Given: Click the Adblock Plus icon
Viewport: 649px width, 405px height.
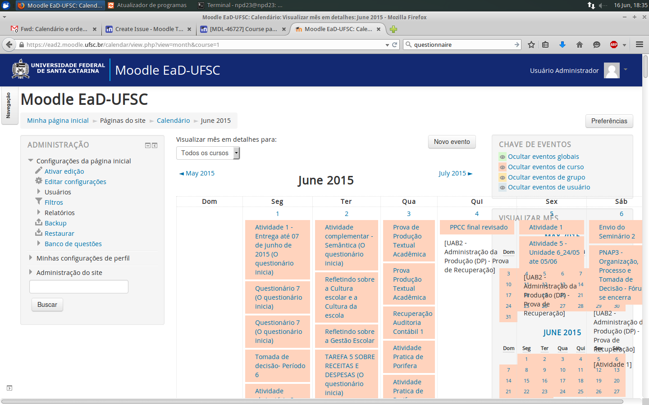Looking at the screenshot, I should coord(614,45).
